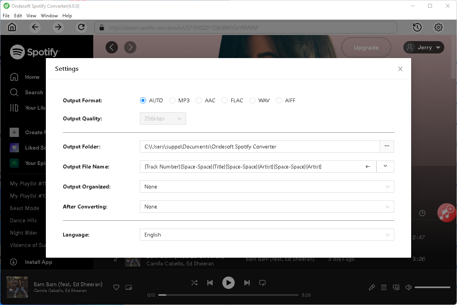
Task: Click the Output Folder path field
Action: click(x=260, y=147)
